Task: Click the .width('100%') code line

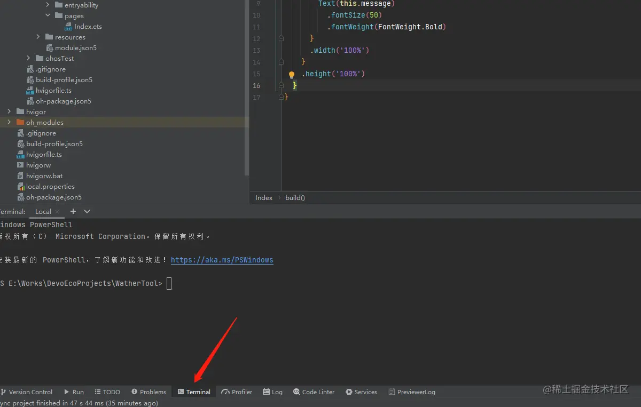Action: pos(340,50)
